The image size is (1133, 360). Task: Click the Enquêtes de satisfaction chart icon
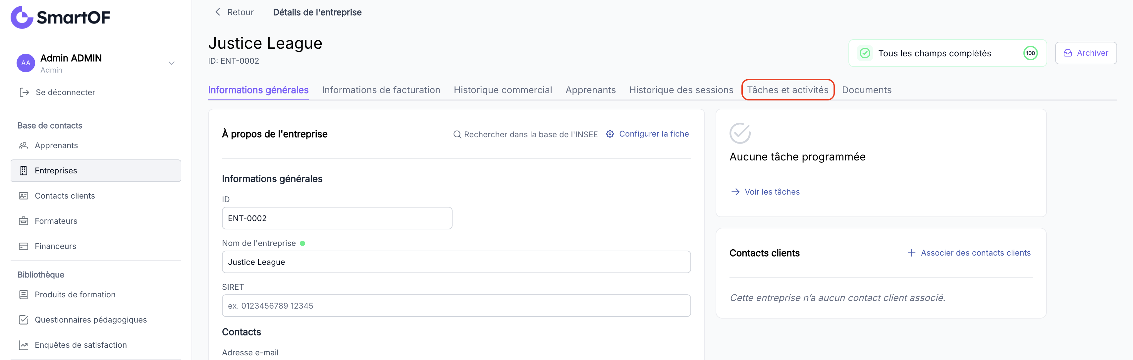point(24,345)
